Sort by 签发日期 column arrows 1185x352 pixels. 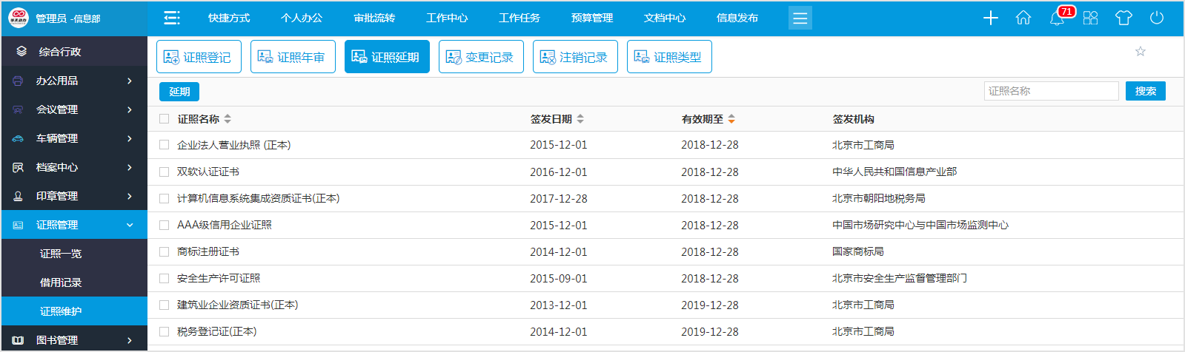click(580, 119)
